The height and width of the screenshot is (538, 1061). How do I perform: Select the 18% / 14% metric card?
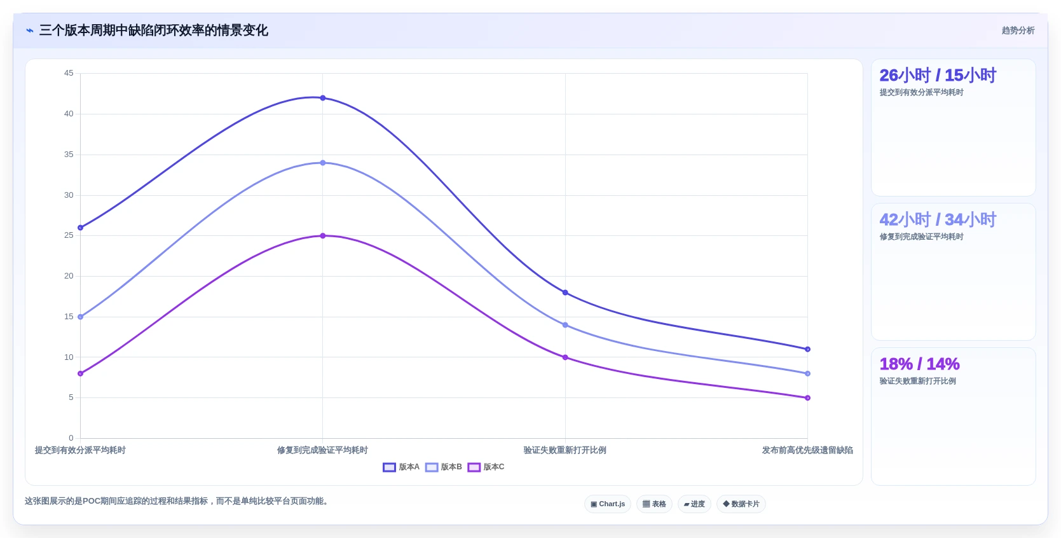click(953, 416)
